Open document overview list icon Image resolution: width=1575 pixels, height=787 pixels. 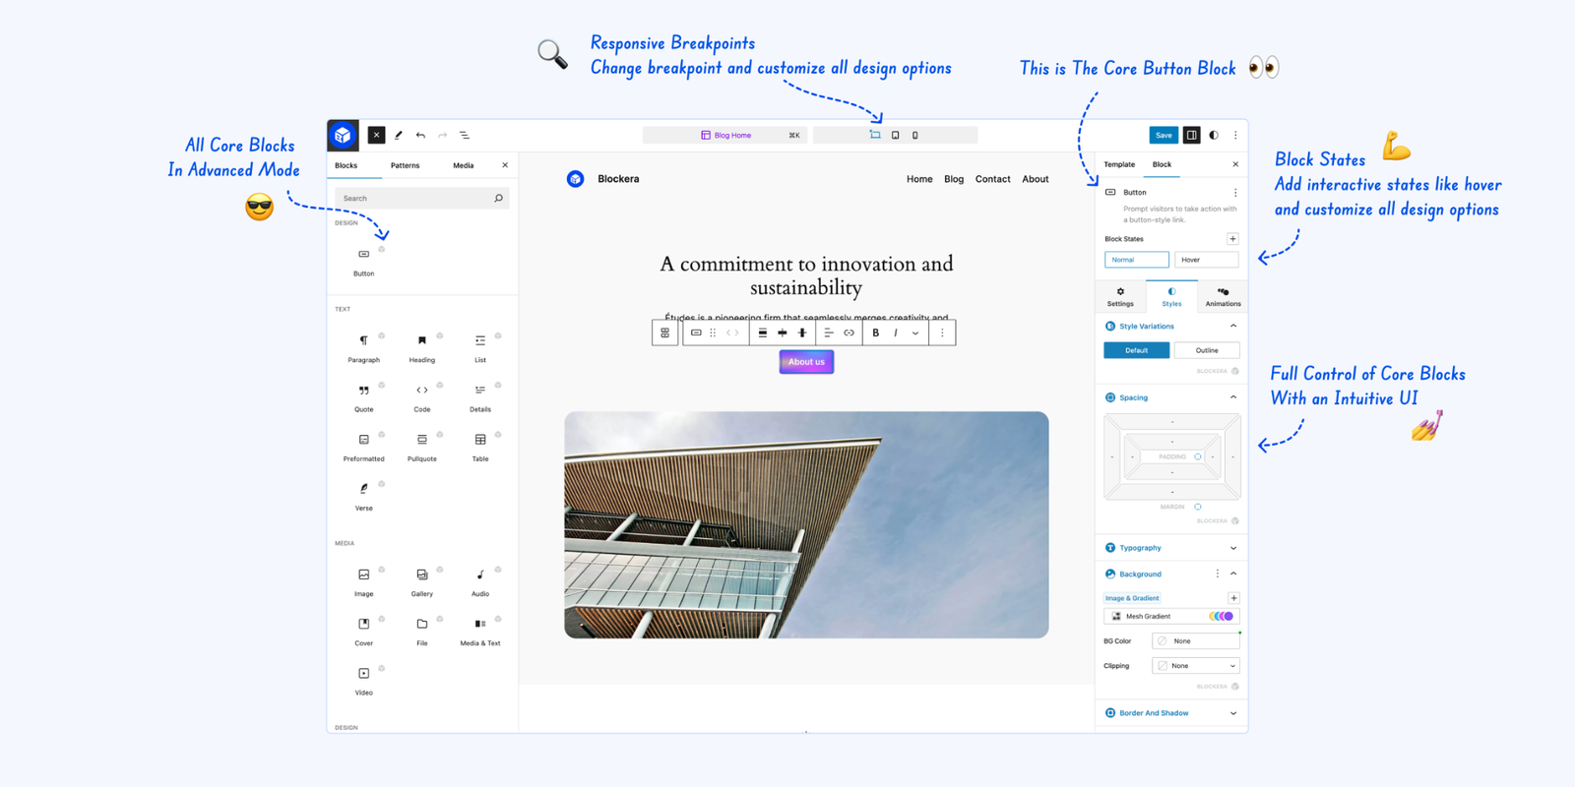(x=465, y=136)
